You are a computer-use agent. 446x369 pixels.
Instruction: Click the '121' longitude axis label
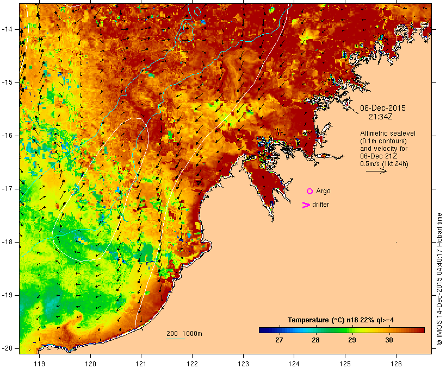coord(141,364)
